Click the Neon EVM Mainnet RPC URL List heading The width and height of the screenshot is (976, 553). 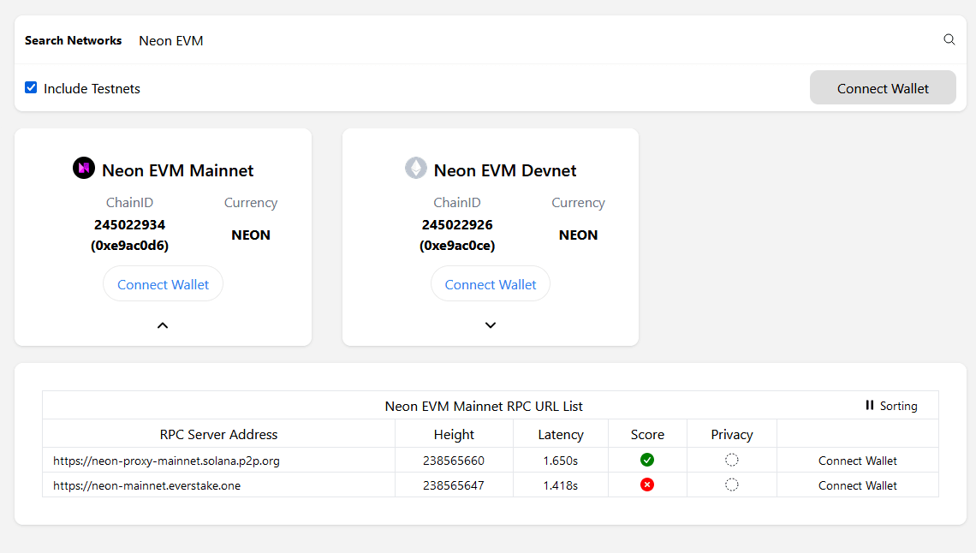coord(484,407)
